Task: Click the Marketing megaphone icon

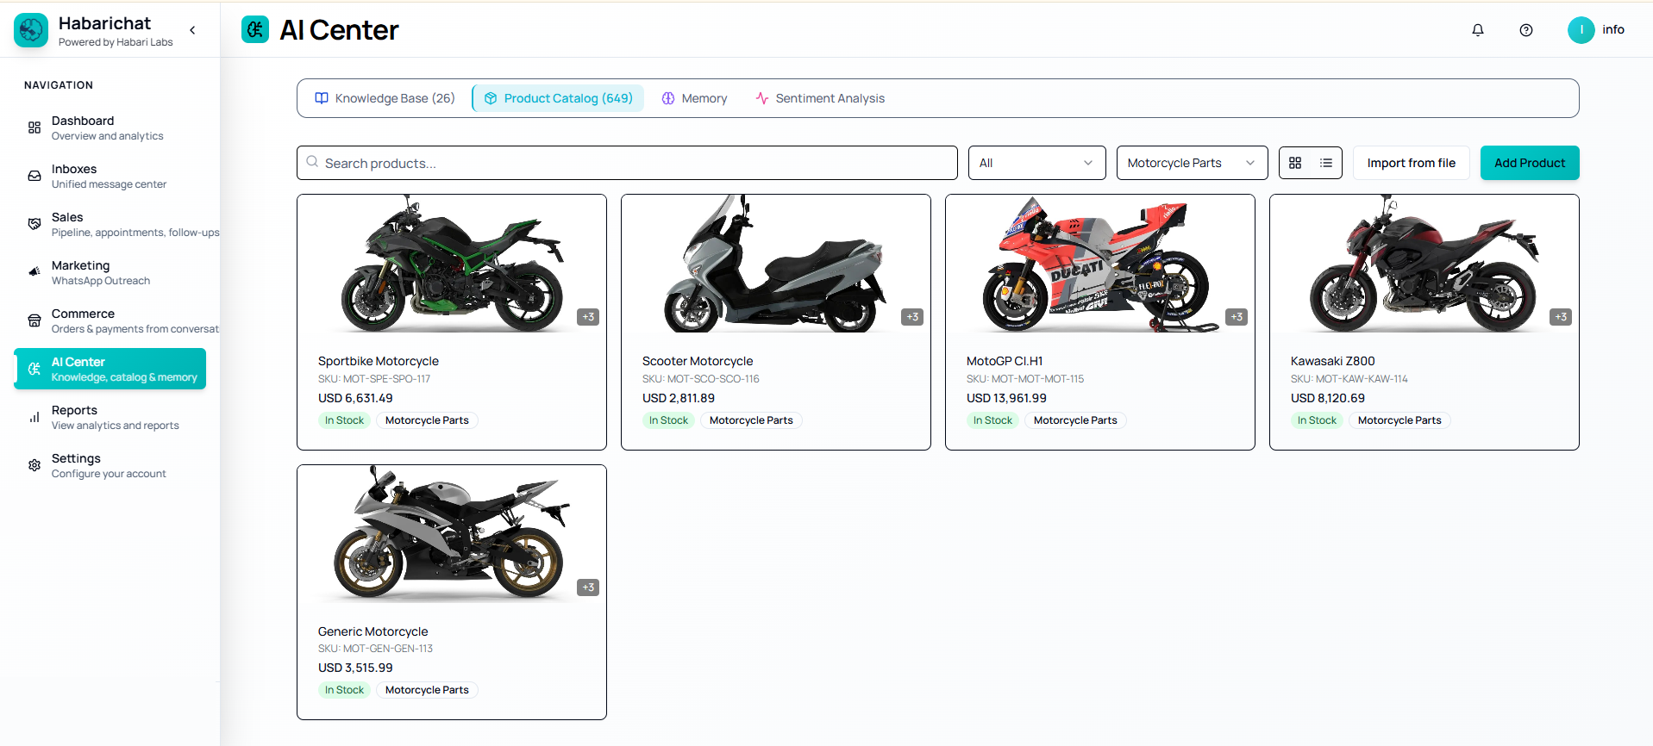Action: click(x=34, y=272)
